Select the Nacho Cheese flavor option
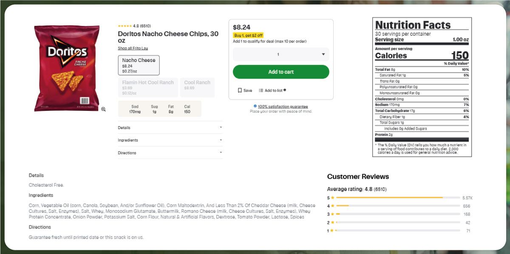The width and height of the screenshot is (510, 254). [139, 65]
